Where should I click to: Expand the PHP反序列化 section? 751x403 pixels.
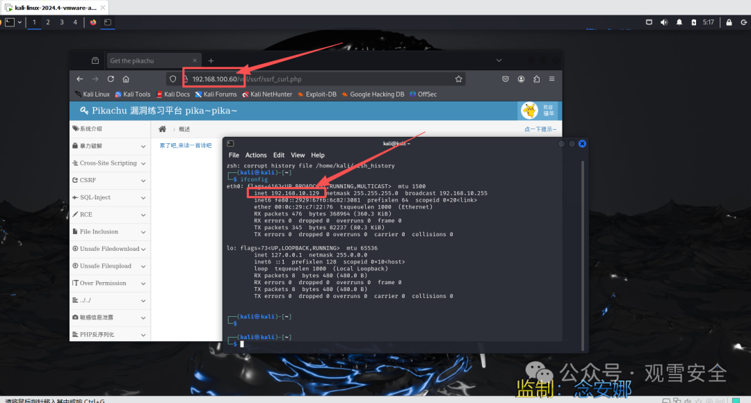coord(110,334)
